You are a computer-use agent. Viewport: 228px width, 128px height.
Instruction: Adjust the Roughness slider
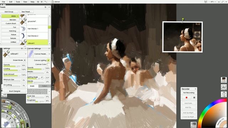coord(36,102)
